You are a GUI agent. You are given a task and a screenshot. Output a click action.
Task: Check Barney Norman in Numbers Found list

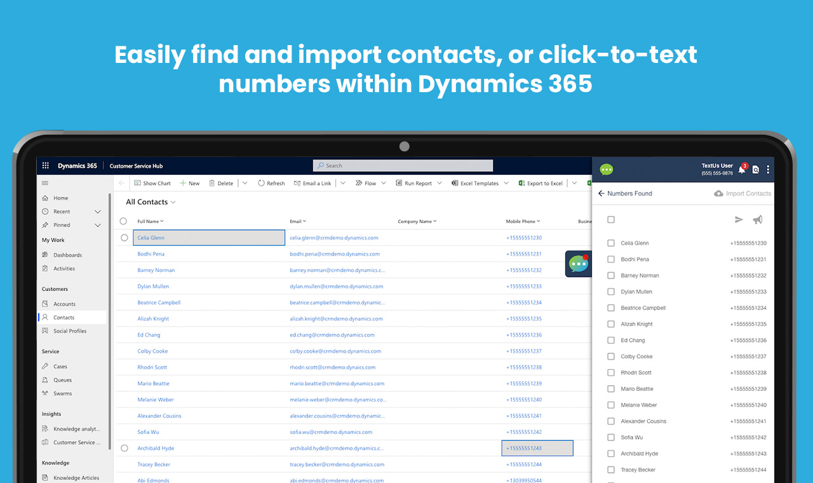(x=611, y=275)
